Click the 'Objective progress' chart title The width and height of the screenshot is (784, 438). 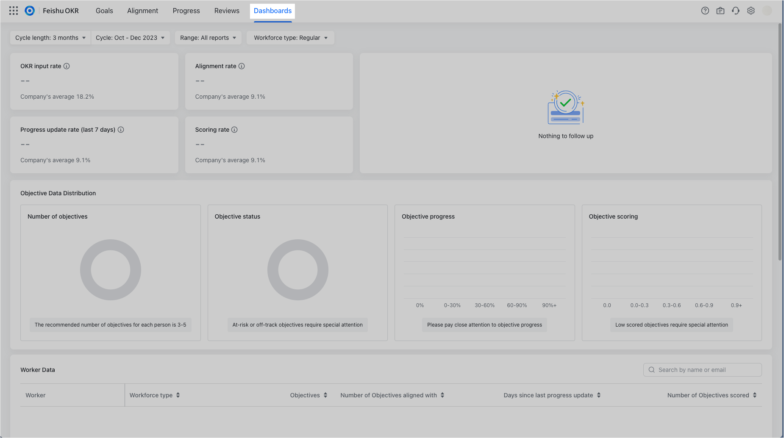[x=428, y=216]
